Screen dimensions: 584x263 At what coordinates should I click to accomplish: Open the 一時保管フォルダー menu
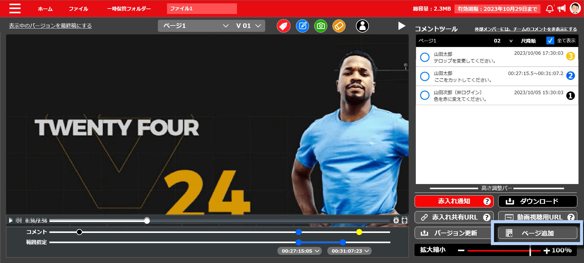(129, 9)
